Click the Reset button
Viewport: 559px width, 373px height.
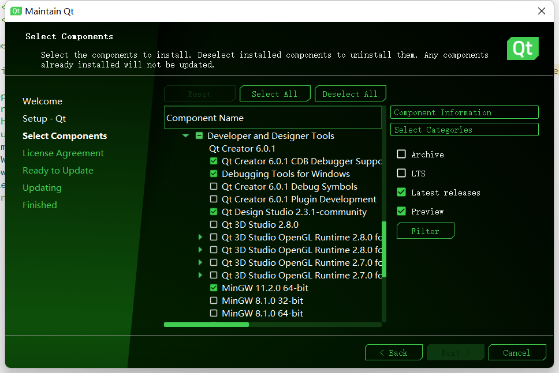[x=200, y=93]
